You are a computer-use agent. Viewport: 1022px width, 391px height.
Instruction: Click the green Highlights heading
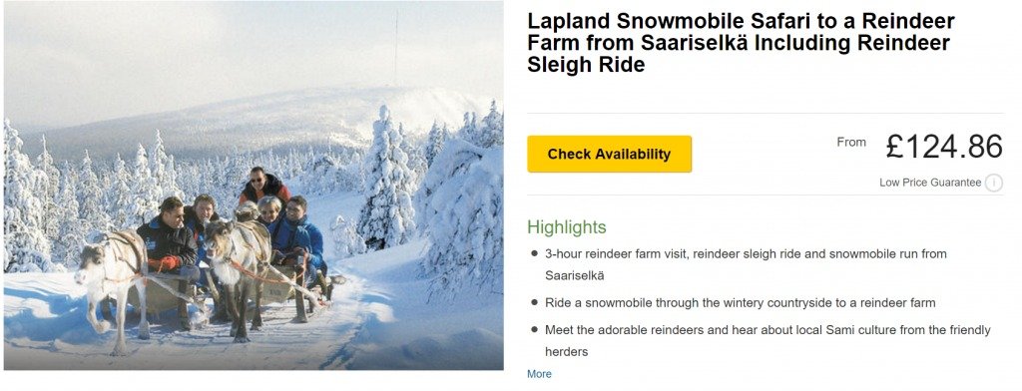[x=567, y=227]
